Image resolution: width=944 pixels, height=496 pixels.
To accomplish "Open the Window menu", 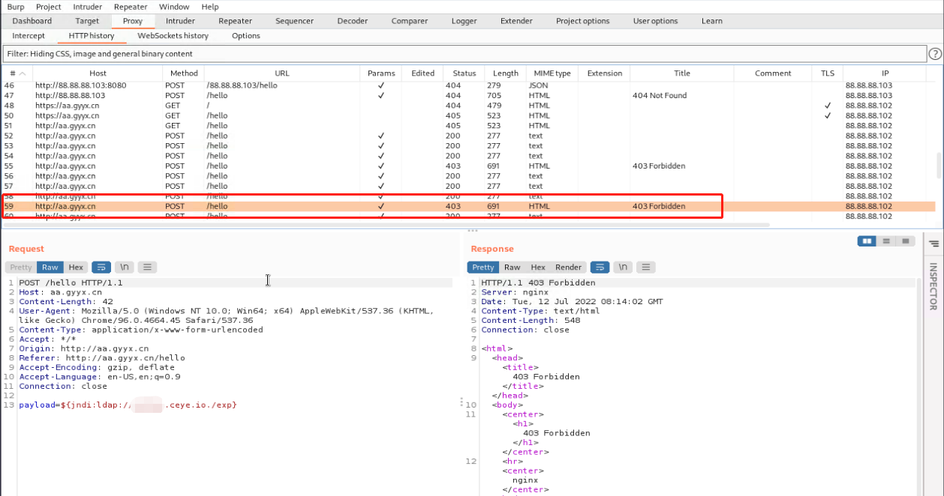I will 174,7.
